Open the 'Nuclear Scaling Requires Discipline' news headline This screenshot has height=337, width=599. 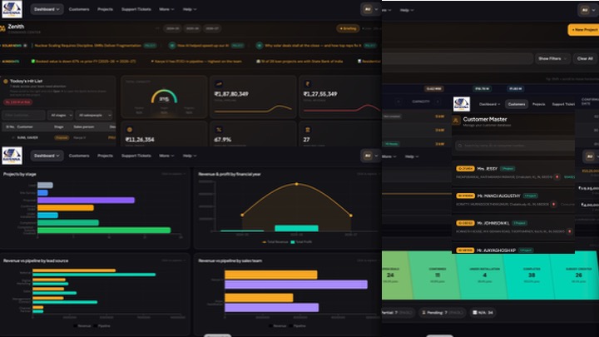coord(88,46)
